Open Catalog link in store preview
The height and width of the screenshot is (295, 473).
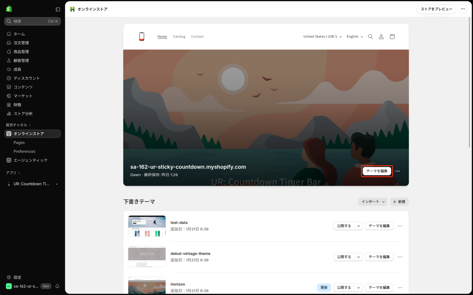point(179,37)
